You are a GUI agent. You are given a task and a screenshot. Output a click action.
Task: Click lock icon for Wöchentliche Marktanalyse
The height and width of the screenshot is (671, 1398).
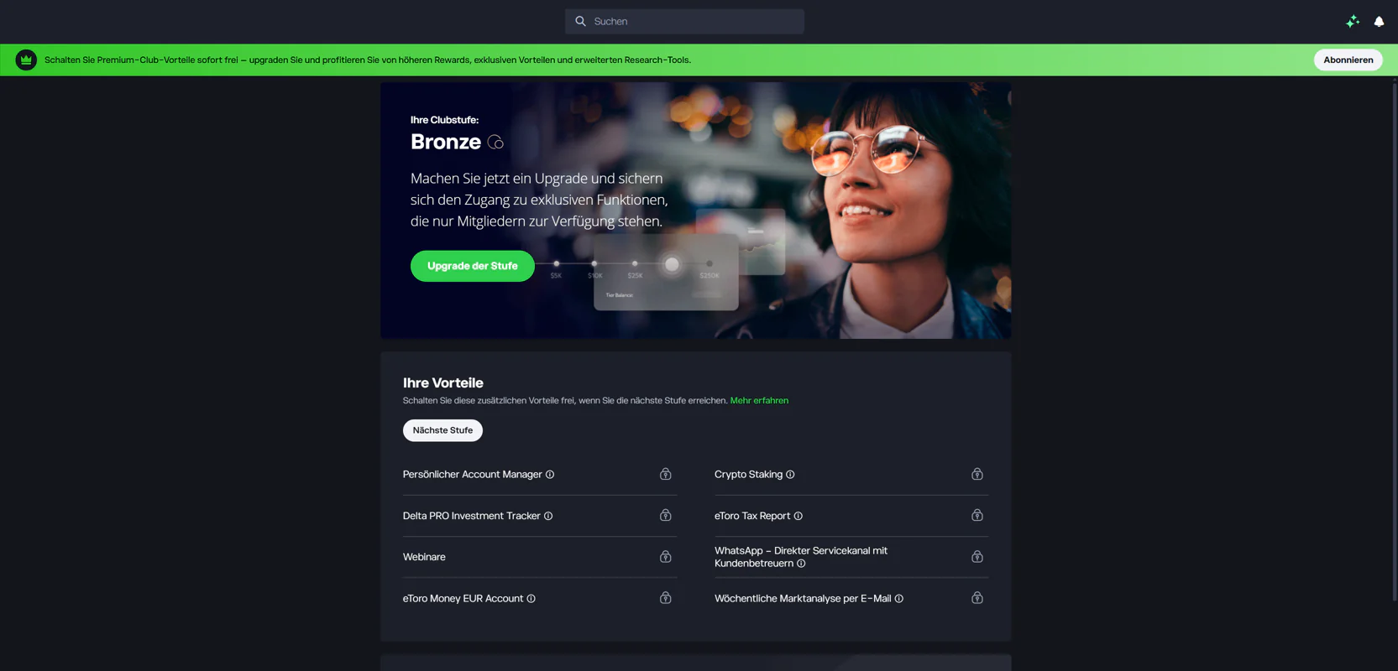pyautogui.click(x=977, y=598)
